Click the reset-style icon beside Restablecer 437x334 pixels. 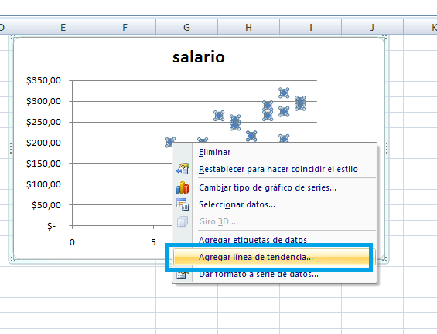[x=183, y=169]
